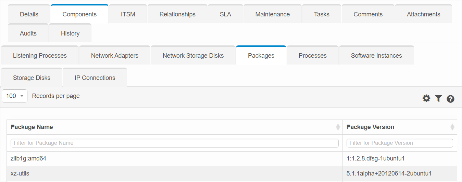Sort by Package Version column arrows
The height and width of the screenshot is (182, 462).
click(452, 127)
